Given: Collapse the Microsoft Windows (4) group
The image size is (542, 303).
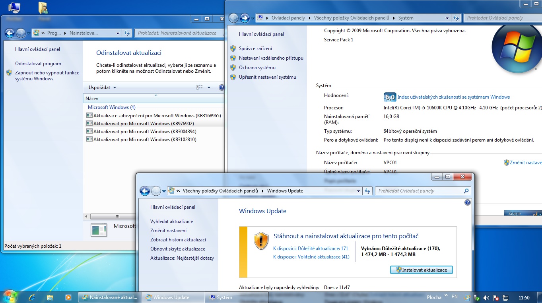Looking at the screenshot, I should [112, 107].
